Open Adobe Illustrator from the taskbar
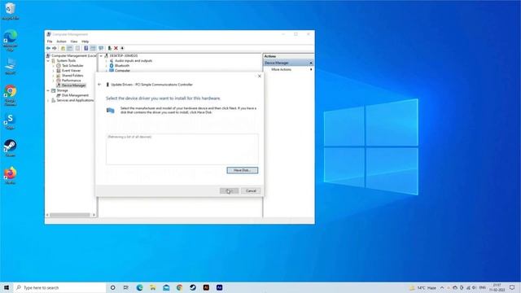Image resolution: width=521 pixels, height=293 pixels. (x=206, y=287)
